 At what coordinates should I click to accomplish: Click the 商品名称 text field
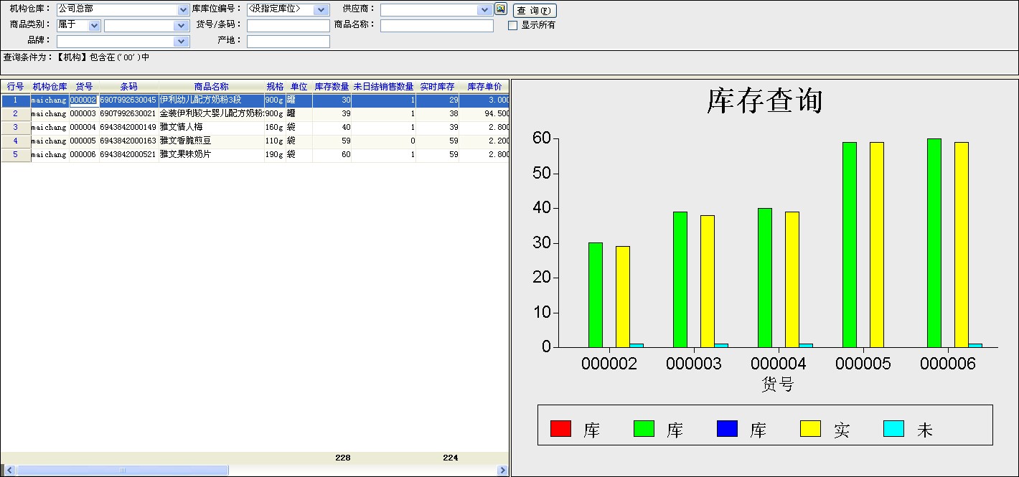click(436, 26)
